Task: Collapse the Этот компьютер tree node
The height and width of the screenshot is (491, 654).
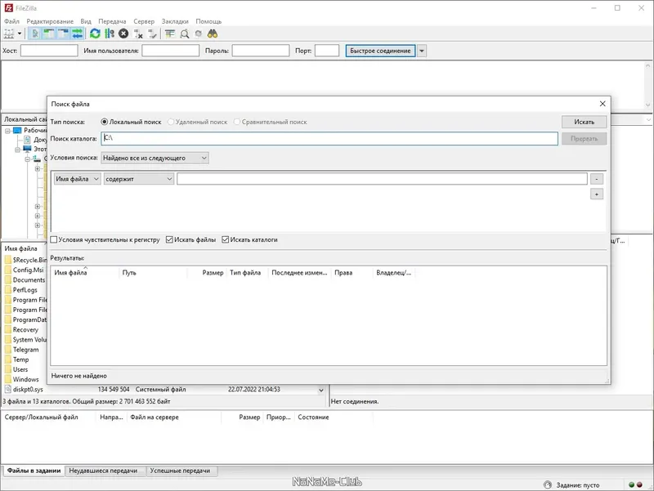Action: [x=17, y=150]
